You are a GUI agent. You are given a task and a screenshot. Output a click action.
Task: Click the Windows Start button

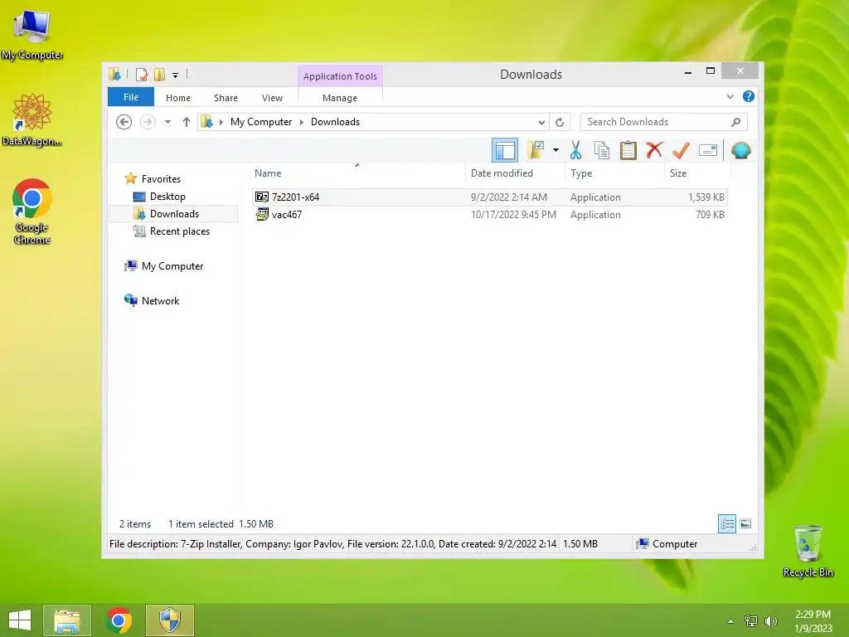click(20, 620)
